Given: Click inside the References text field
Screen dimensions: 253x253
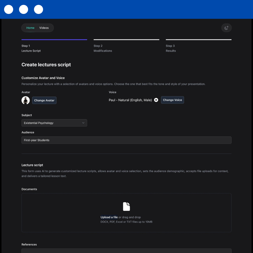Looking at the screenshot, I should pyautogui.click(x=126, y=251).
